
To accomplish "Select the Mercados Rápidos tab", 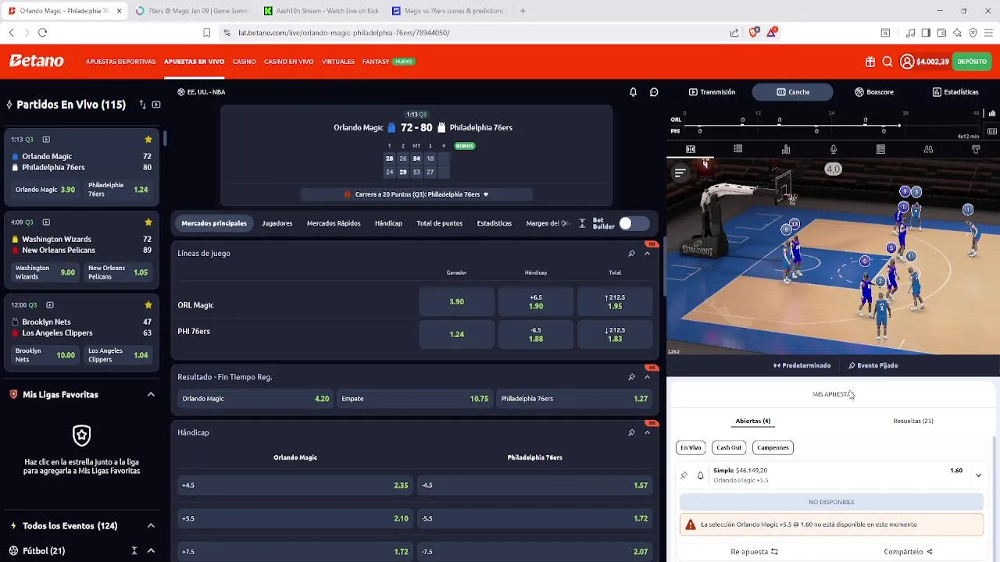I will click(334, 223).
